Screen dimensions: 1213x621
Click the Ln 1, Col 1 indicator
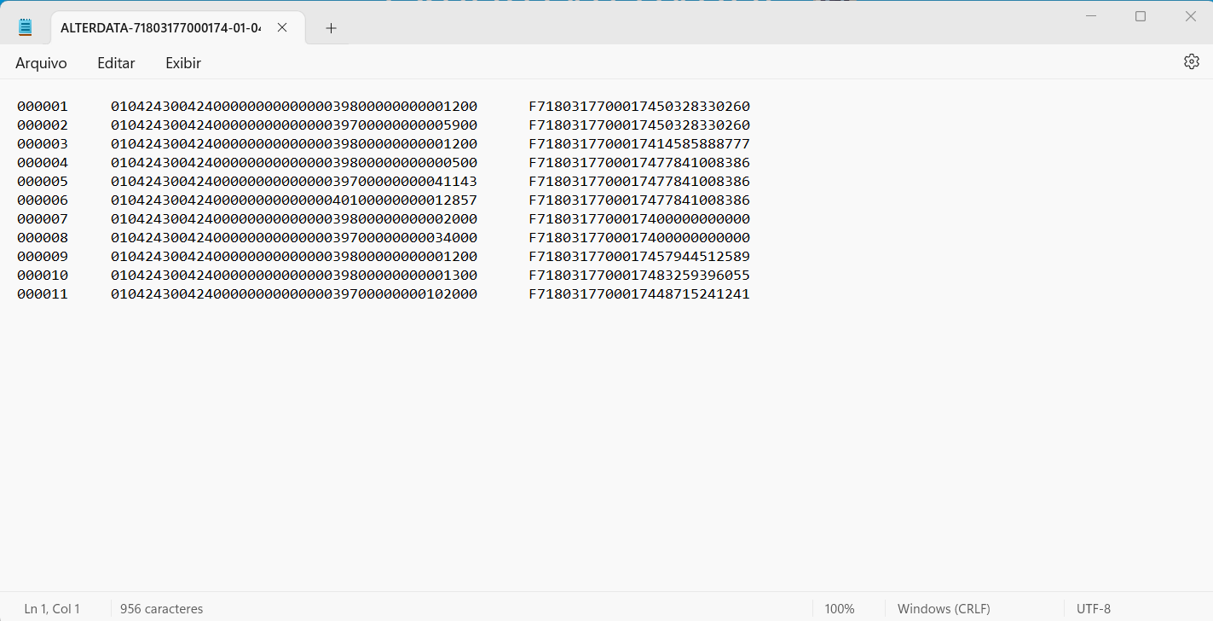coord(52,609)
